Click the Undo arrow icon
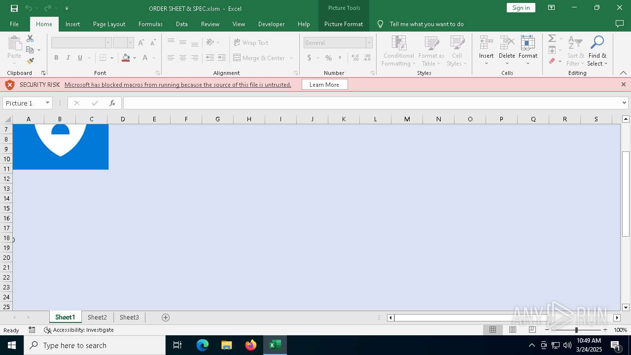This screenshot has width=631, height=355. pos(28,8)
